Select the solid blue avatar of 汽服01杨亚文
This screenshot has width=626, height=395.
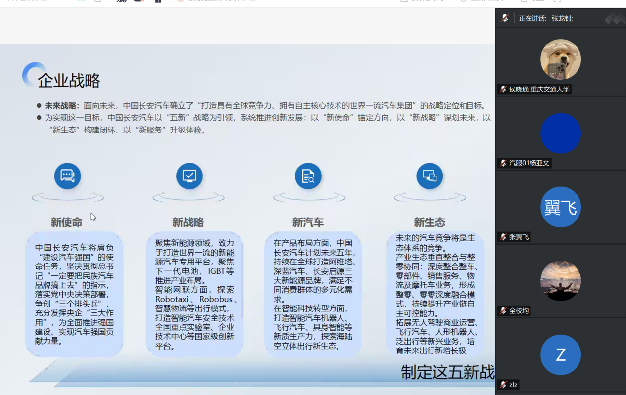point(560,133)
